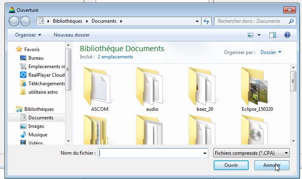The height and width of the screenshot is (179, 302).
Task: Select RealPlayer Cloud in Favoris
Action: 46,75
